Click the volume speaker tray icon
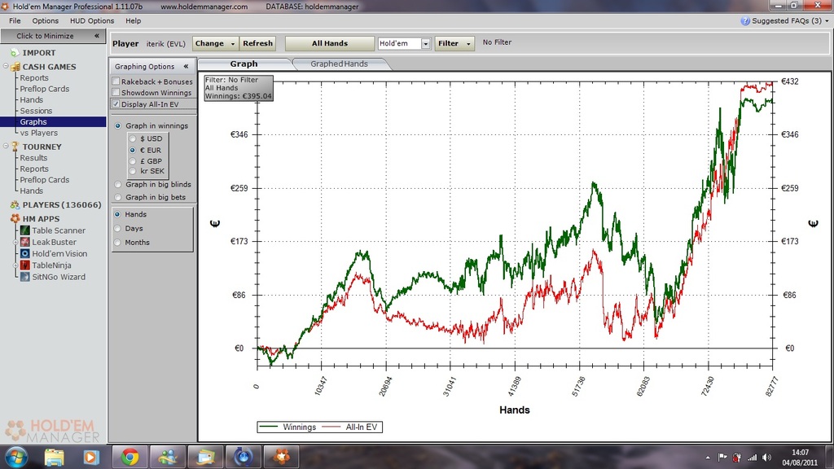 coord(766,458)
